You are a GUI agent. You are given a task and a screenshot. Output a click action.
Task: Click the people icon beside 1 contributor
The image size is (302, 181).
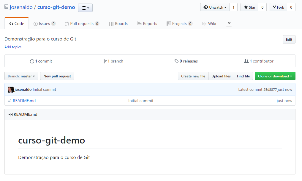(246, 61)
